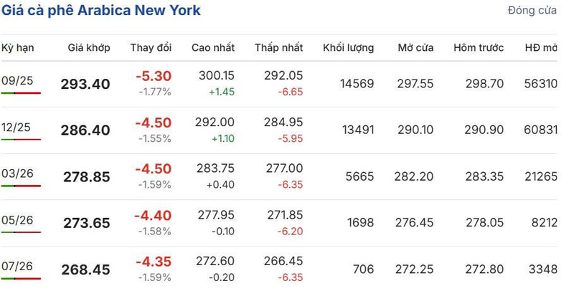Viewport: 574px width, 291px height.
Task: Click the 293.40 matched price
Action: (x=85, y=85)
